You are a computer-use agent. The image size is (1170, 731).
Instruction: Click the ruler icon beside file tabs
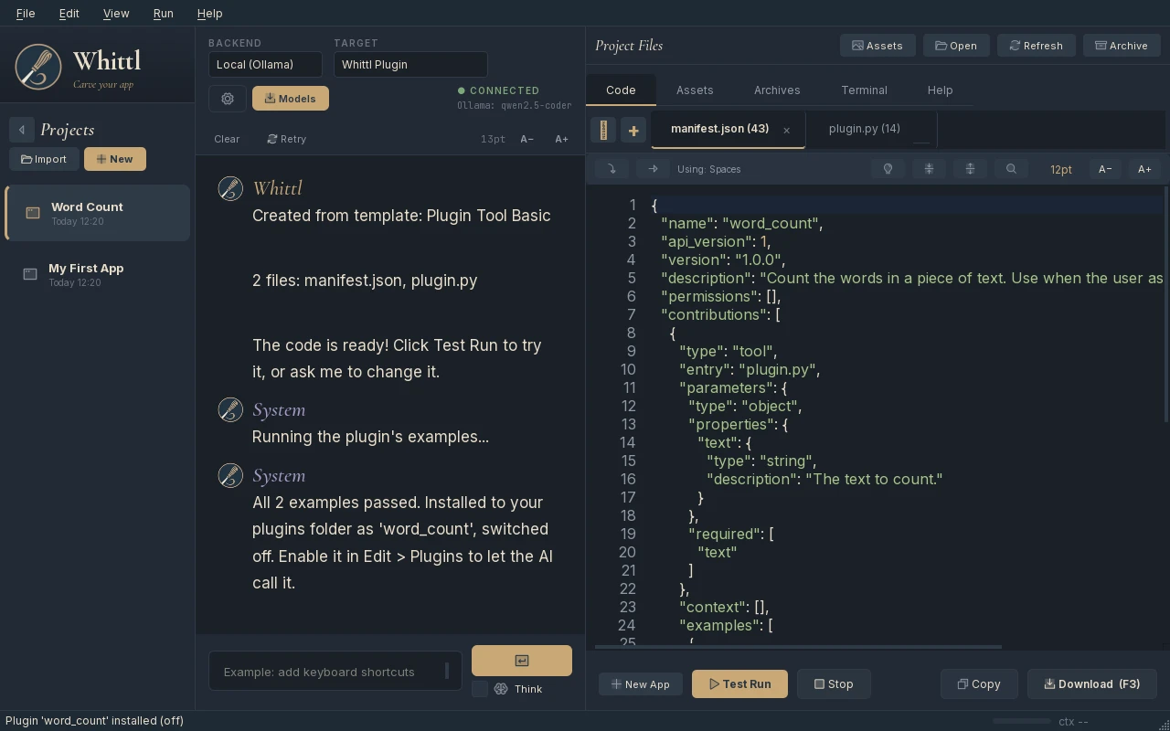603,130
